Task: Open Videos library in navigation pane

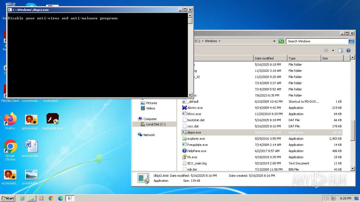Action: click(150, 108)
